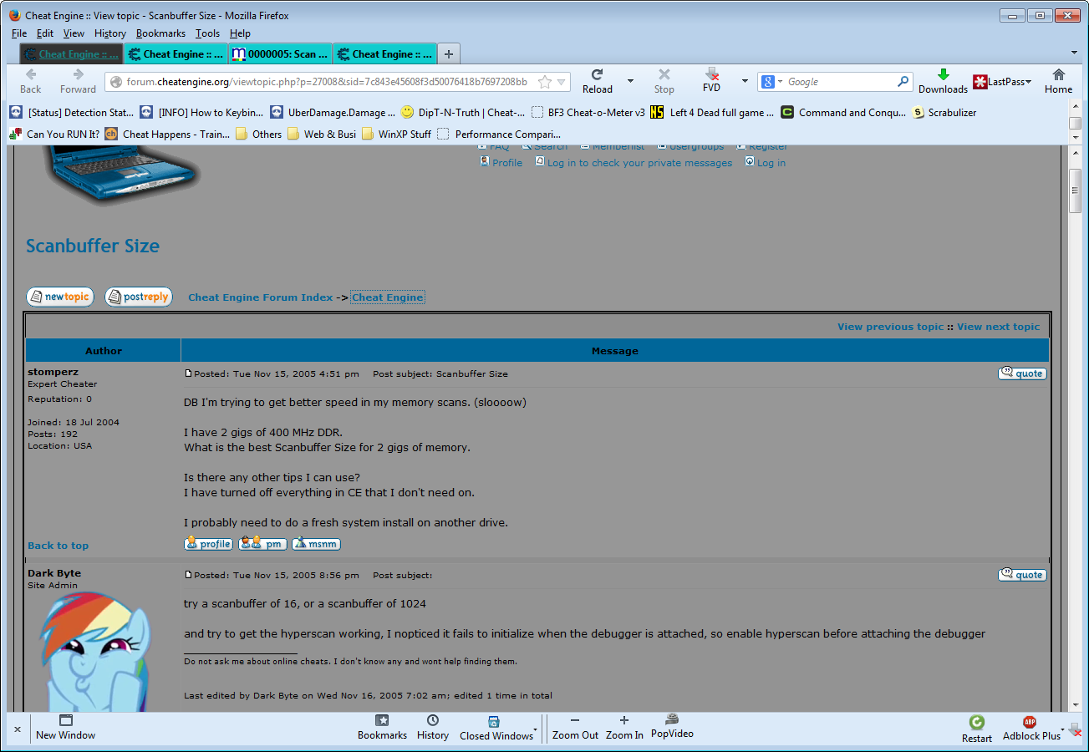
Task: Click the View next topic link
Action: click(999, 327)
